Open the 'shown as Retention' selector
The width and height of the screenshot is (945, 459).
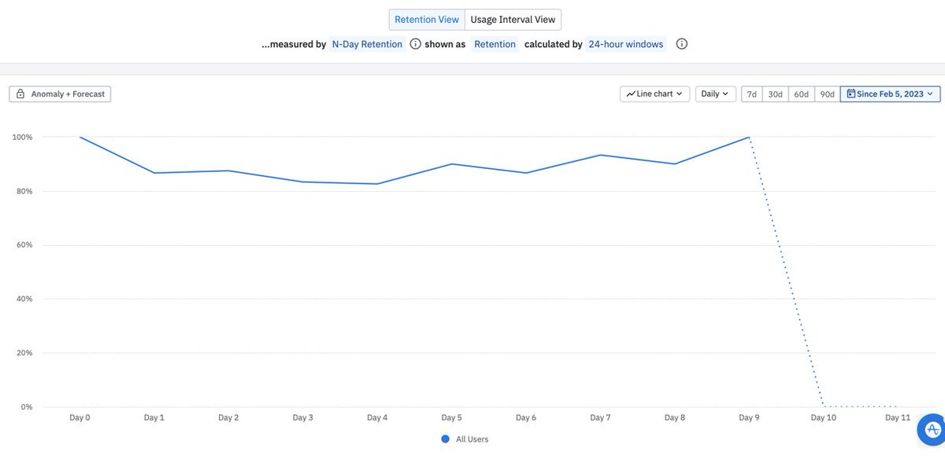[495, 44]
